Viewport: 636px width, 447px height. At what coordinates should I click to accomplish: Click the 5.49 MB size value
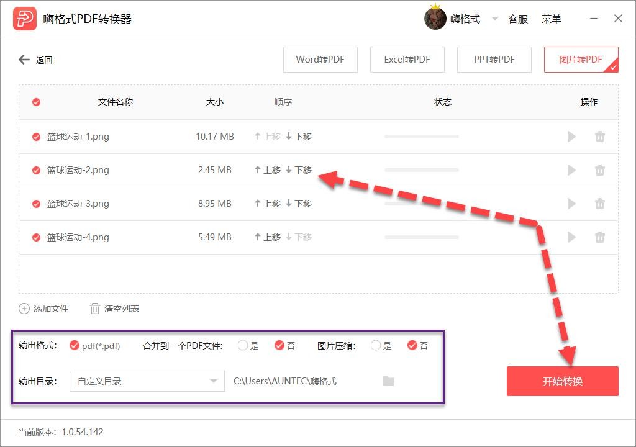[x=215, y=237]
